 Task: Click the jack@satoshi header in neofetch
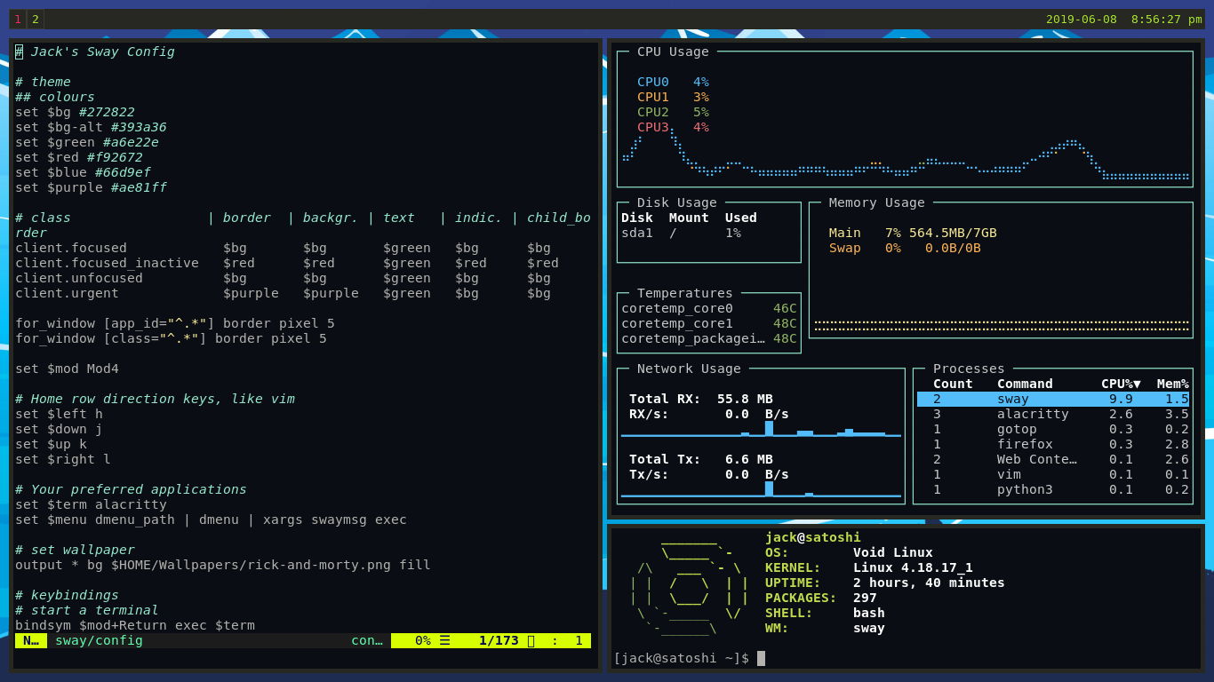815,536
